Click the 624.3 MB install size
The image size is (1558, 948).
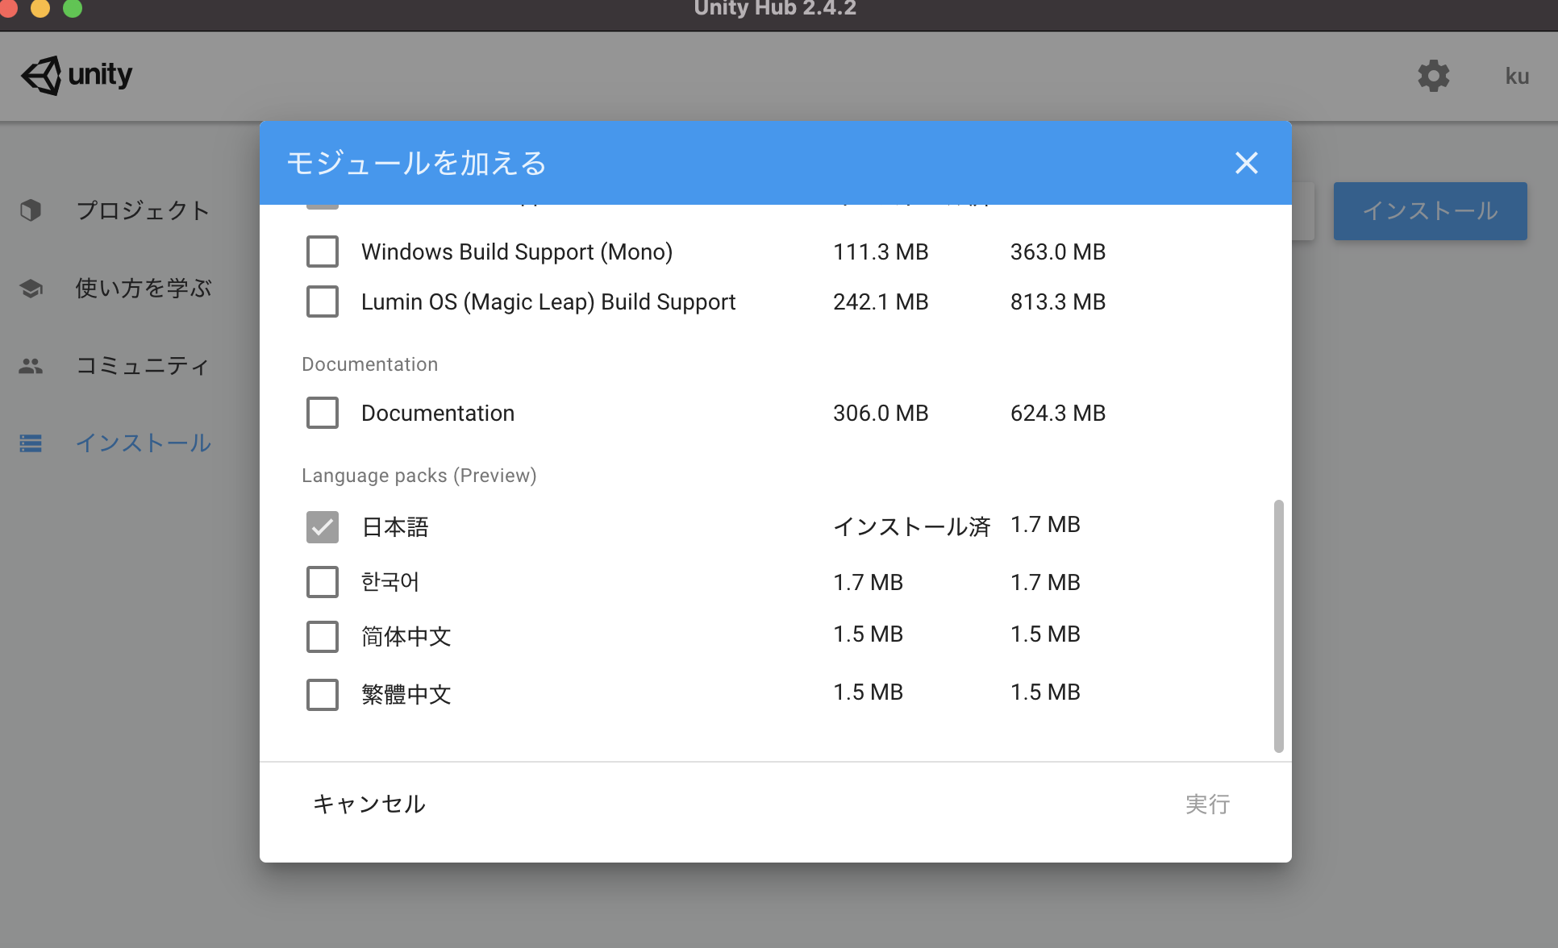(x=1058, y=413)
